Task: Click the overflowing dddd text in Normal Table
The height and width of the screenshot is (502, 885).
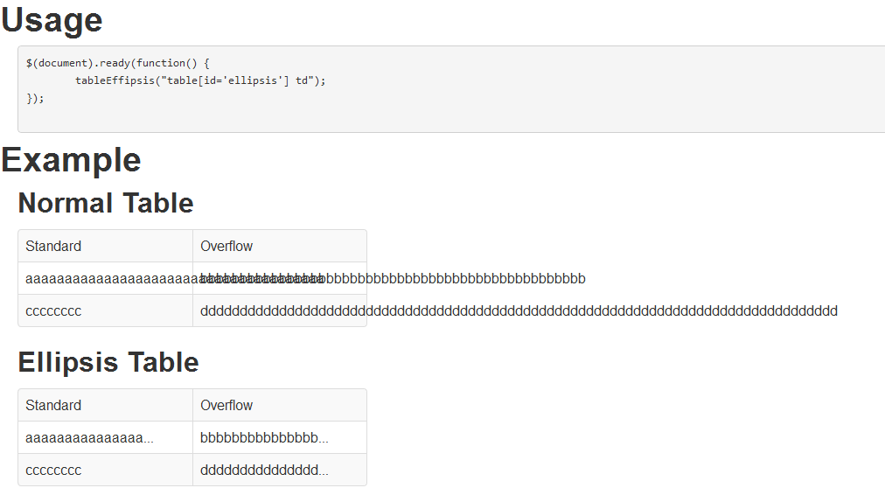Action: 519,311
